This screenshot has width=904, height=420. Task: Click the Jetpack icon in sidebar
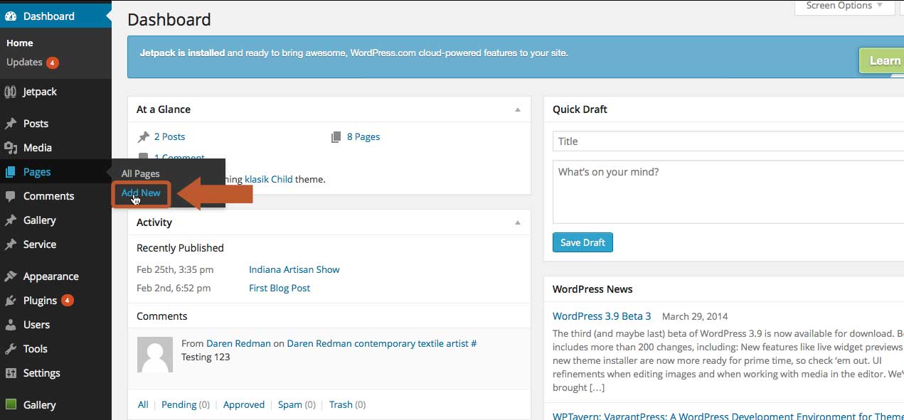pyautogui.click(x=11, y=92)
